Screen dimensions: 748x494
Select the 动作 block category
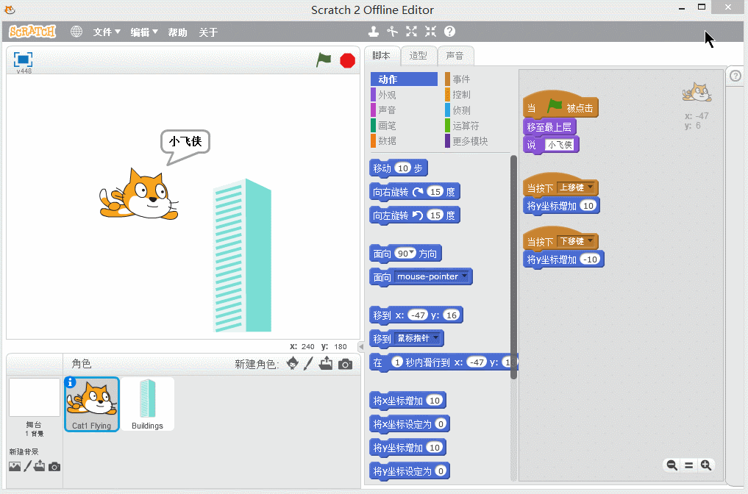click(x=404, y=79)
